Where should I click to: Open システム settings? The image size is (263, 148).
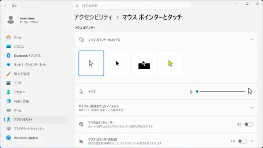coord(36,46)
